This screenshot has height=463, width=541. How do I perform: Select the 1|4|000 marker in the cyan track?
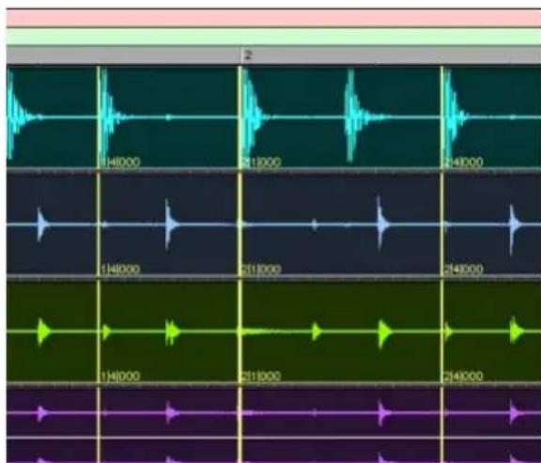[x=120, y=162]
